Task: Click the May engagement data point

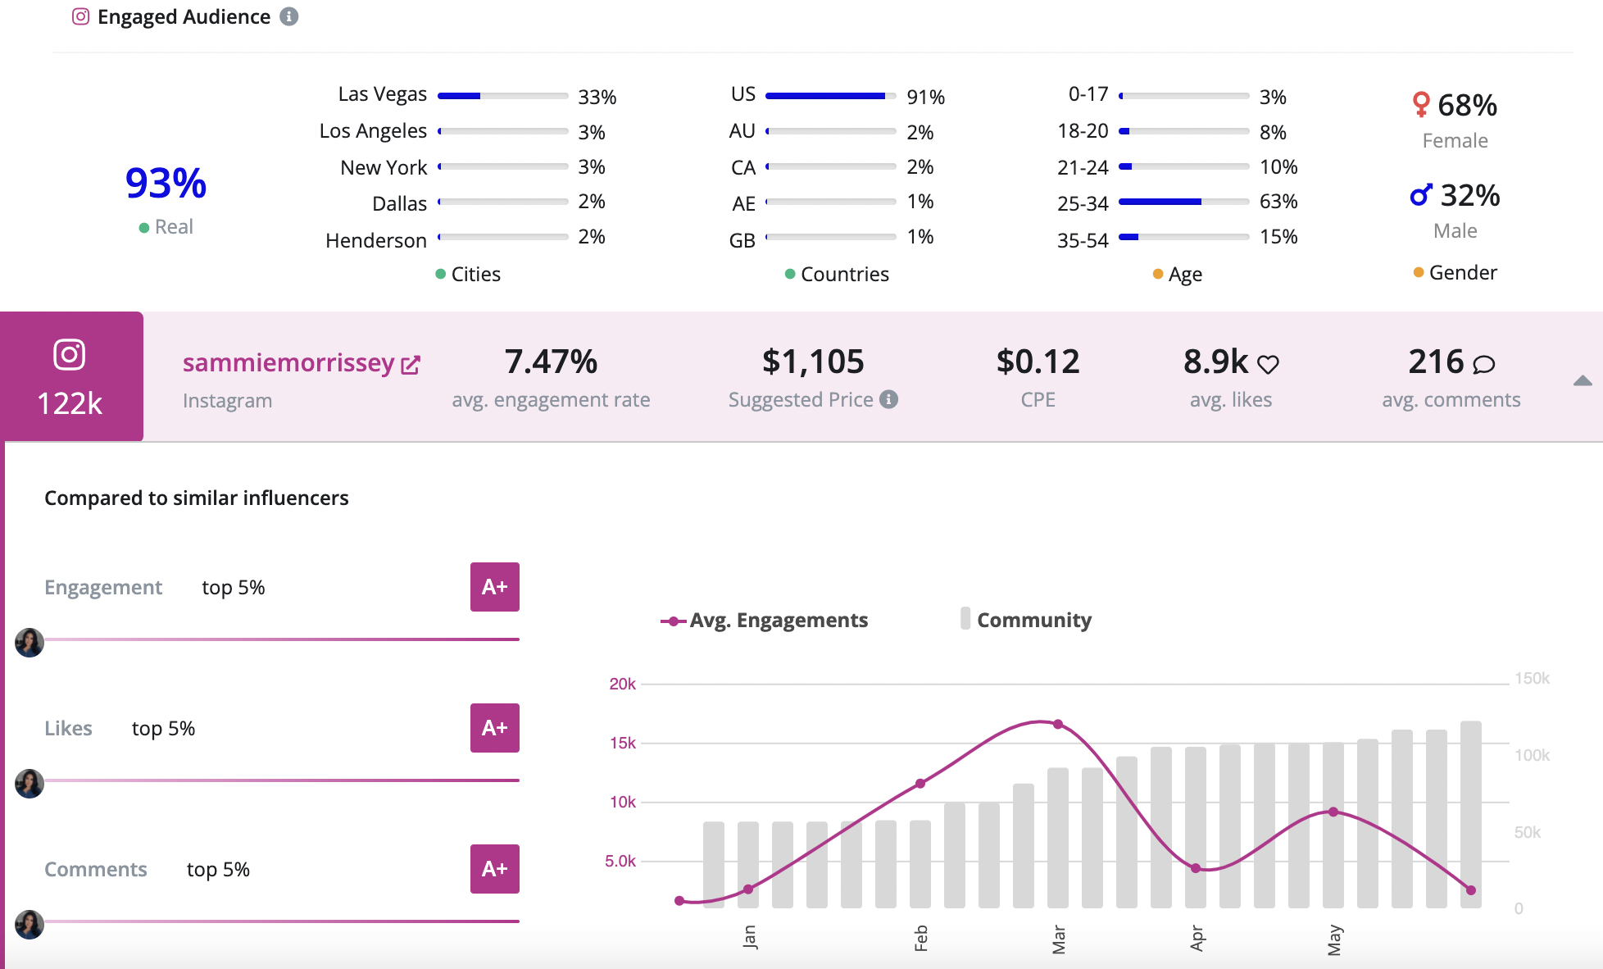Action: click(x=1333, y=812)
